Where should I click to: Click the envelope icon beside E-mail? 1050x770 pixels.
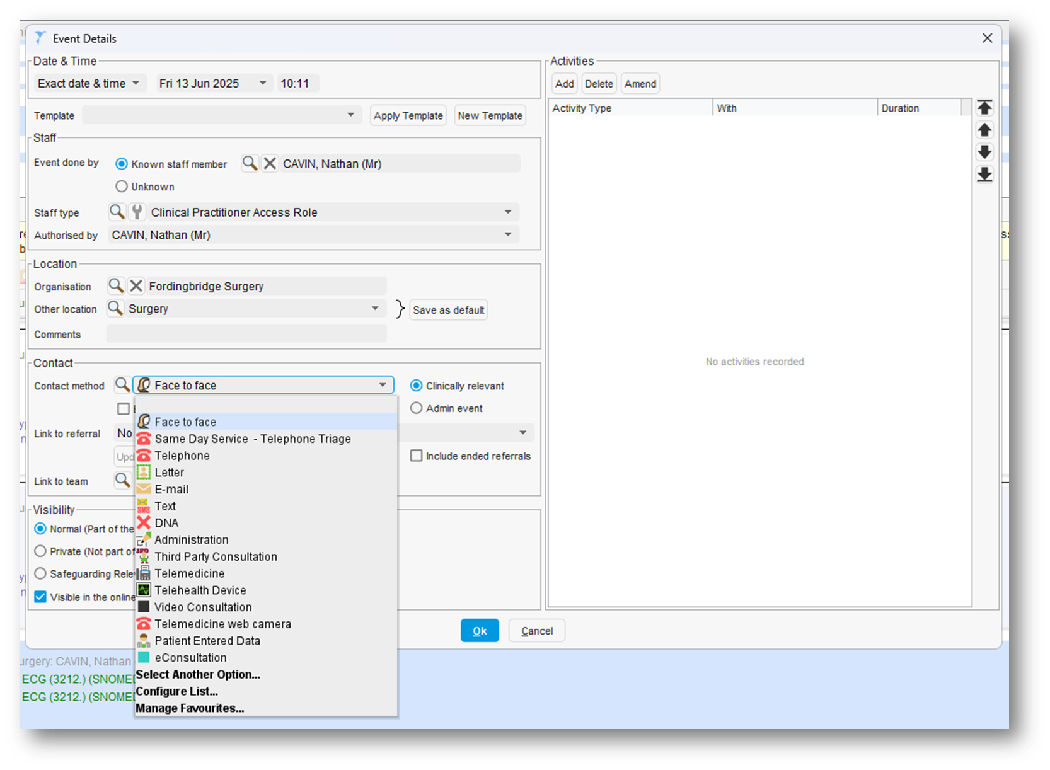[144, 489]
